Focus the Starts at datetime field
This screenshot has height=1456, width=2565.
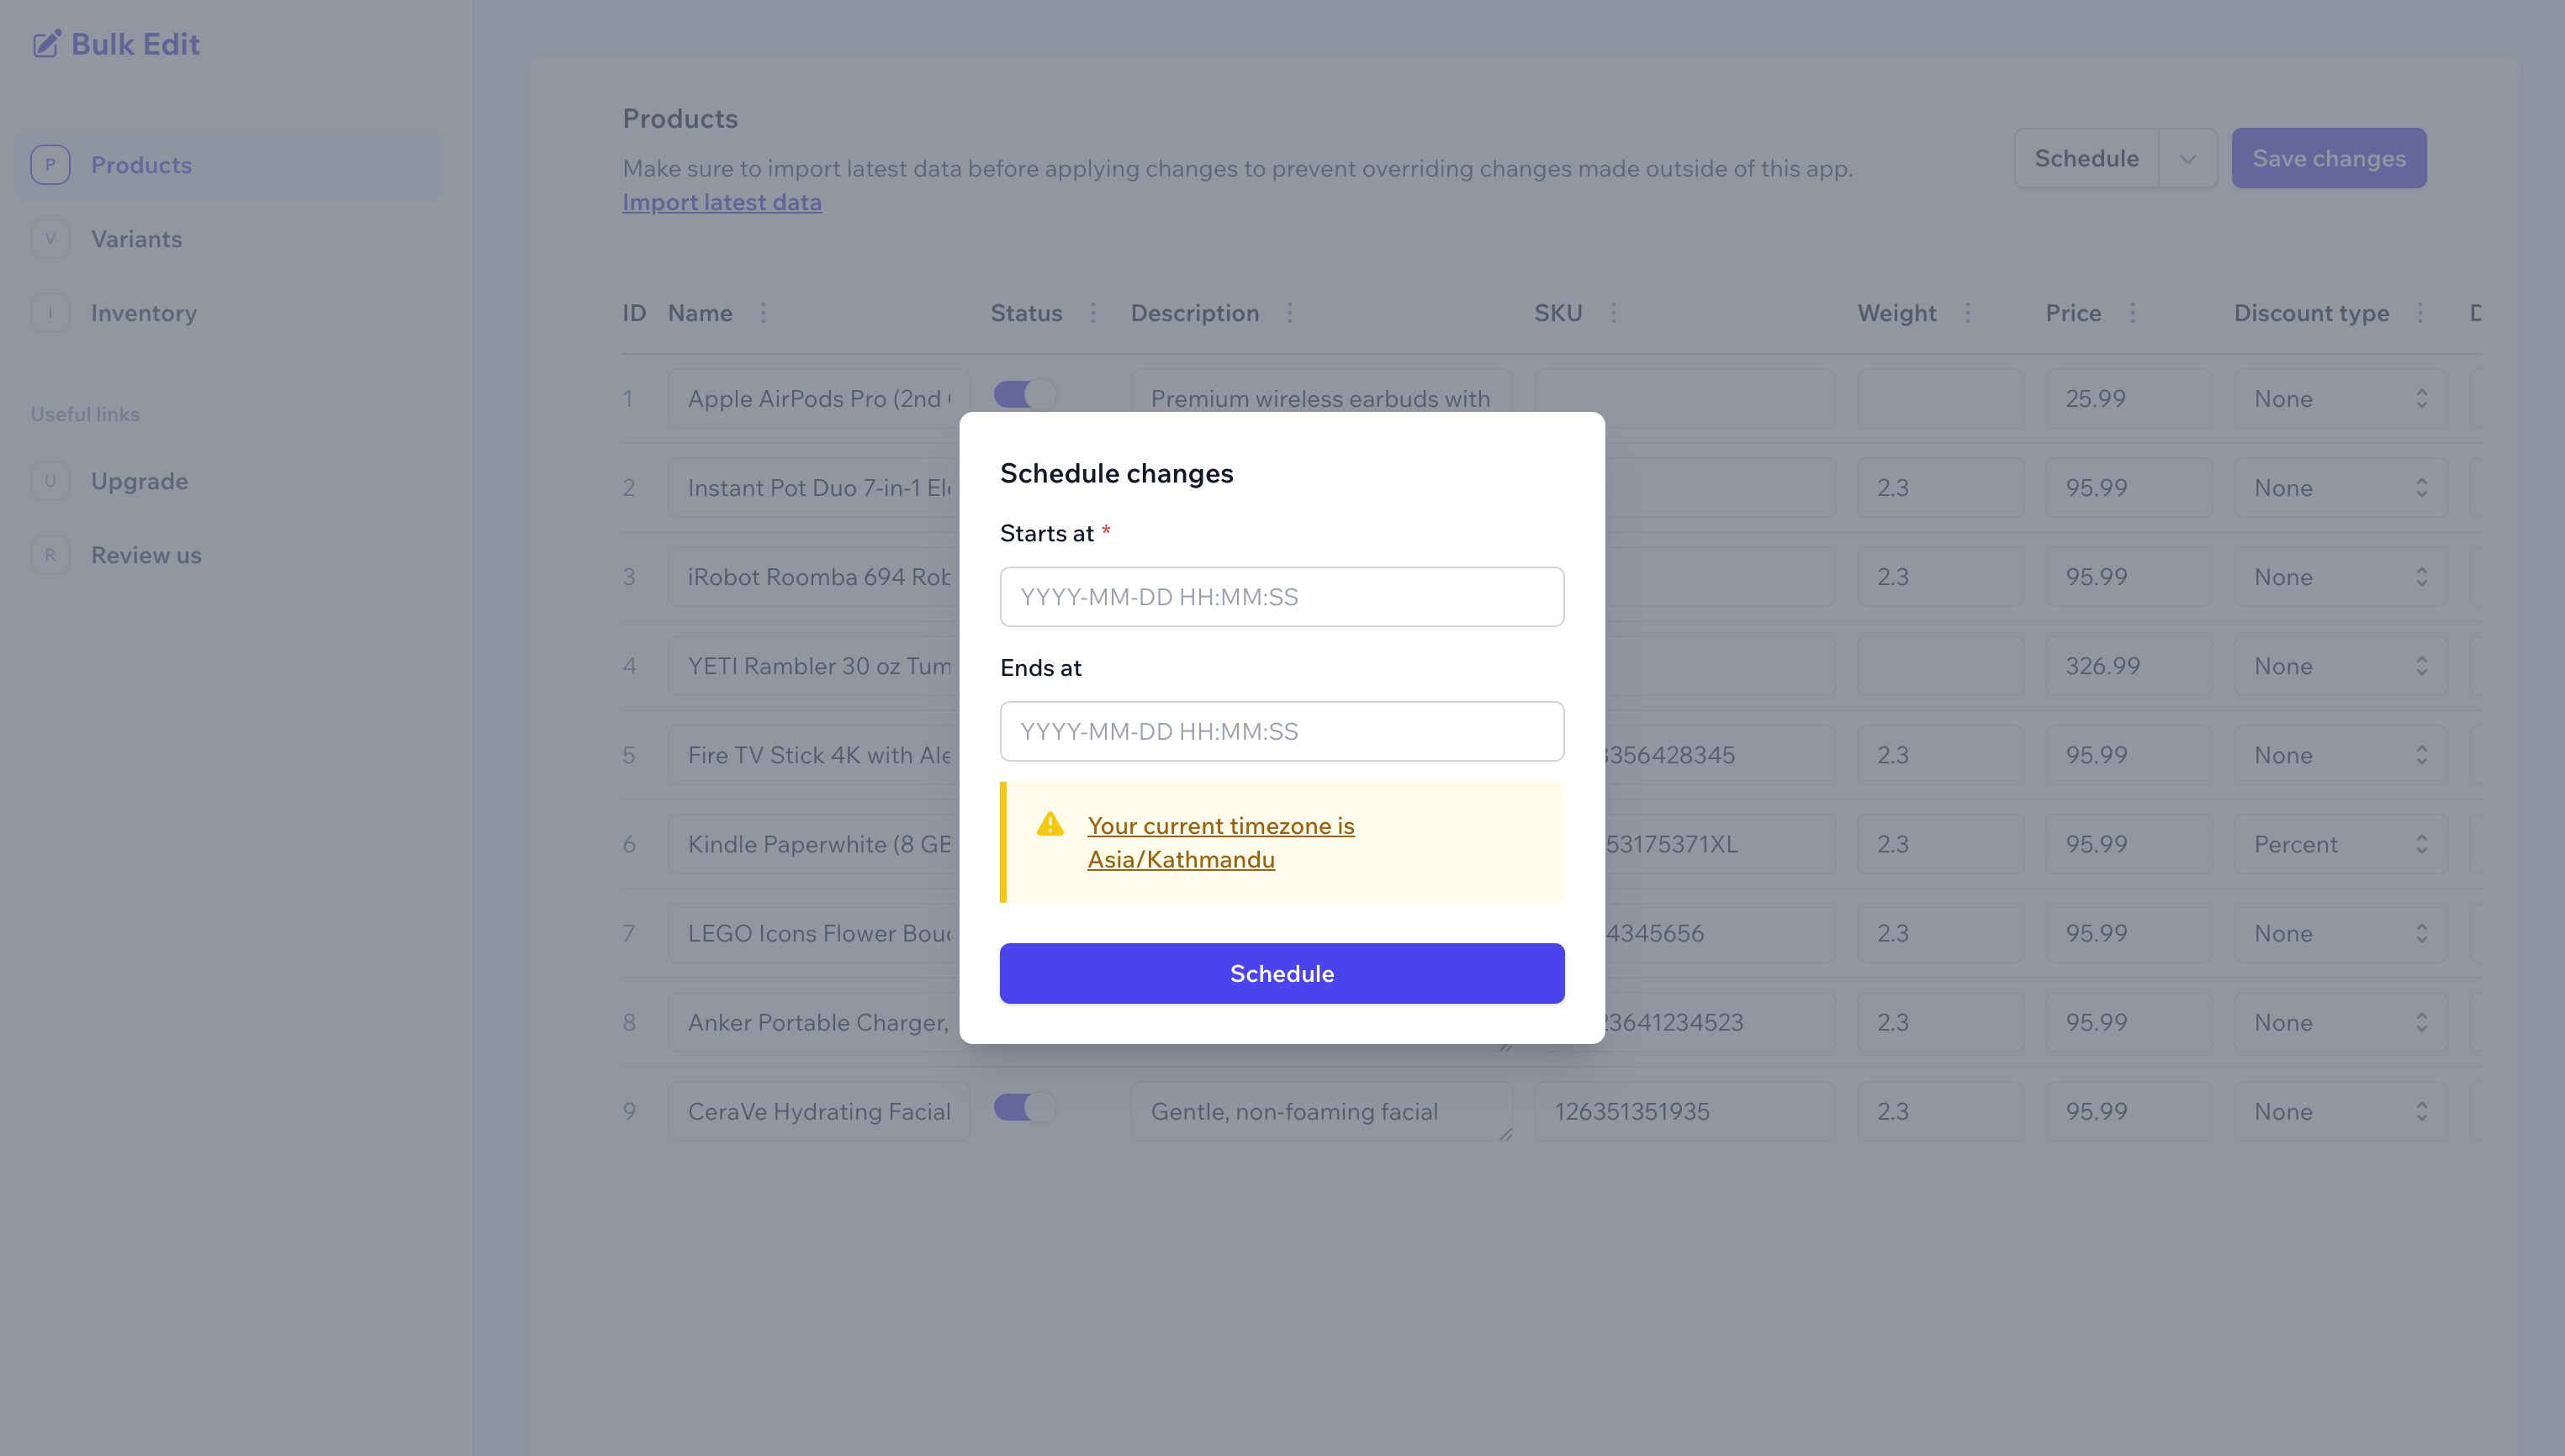coord(1282,597)
